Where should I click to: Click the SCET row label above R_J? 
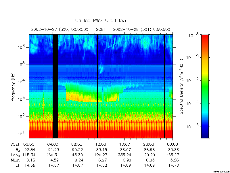pyautogui.click(x=15, y=144)
